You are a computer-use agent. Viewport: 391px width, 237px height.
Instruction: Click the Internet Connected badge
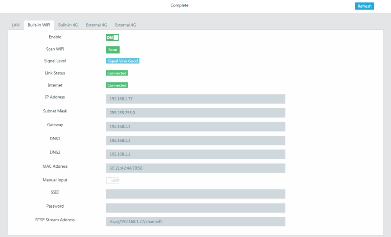click(117, 85)
